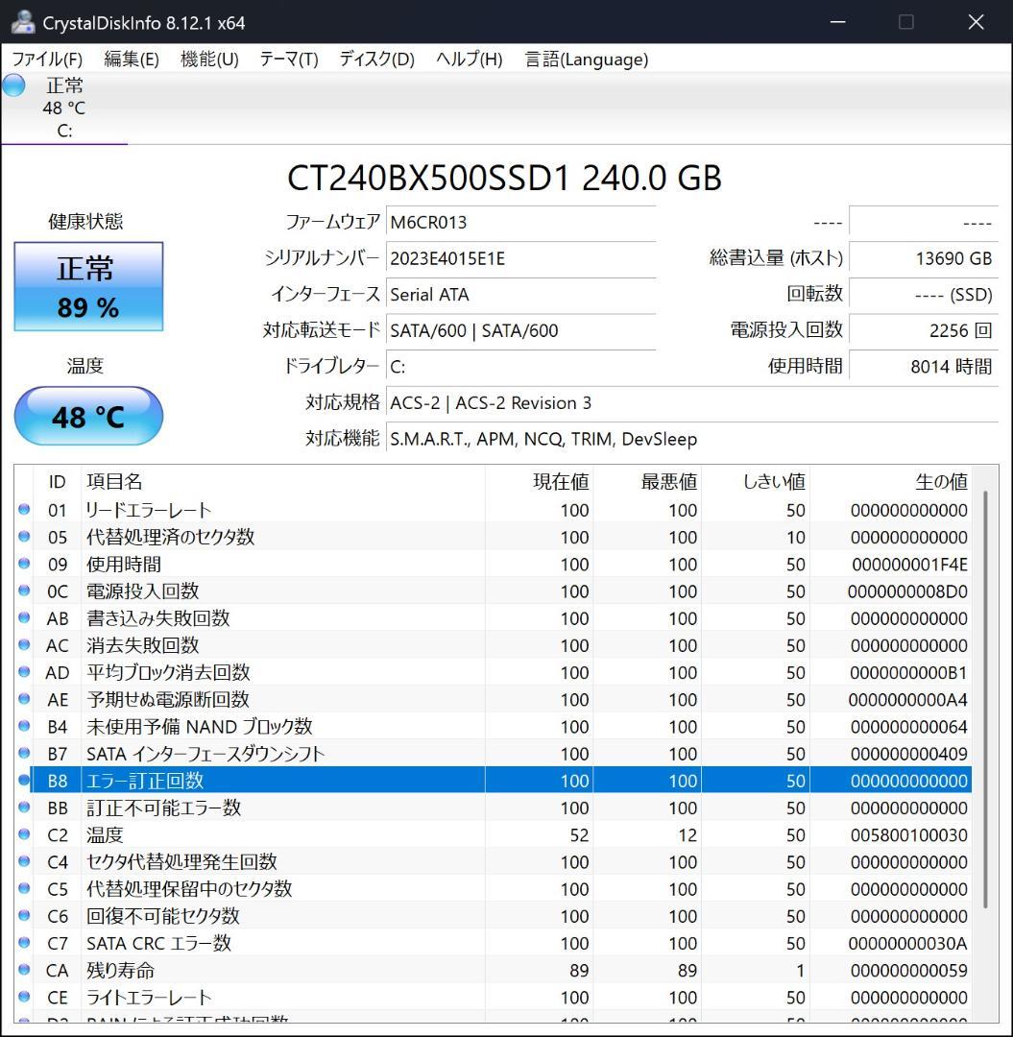Viewport: 1013px width, 1037px height.
Task: Click status dot for row AD 平均ブロック消去回数
Action: pos(24,672)
